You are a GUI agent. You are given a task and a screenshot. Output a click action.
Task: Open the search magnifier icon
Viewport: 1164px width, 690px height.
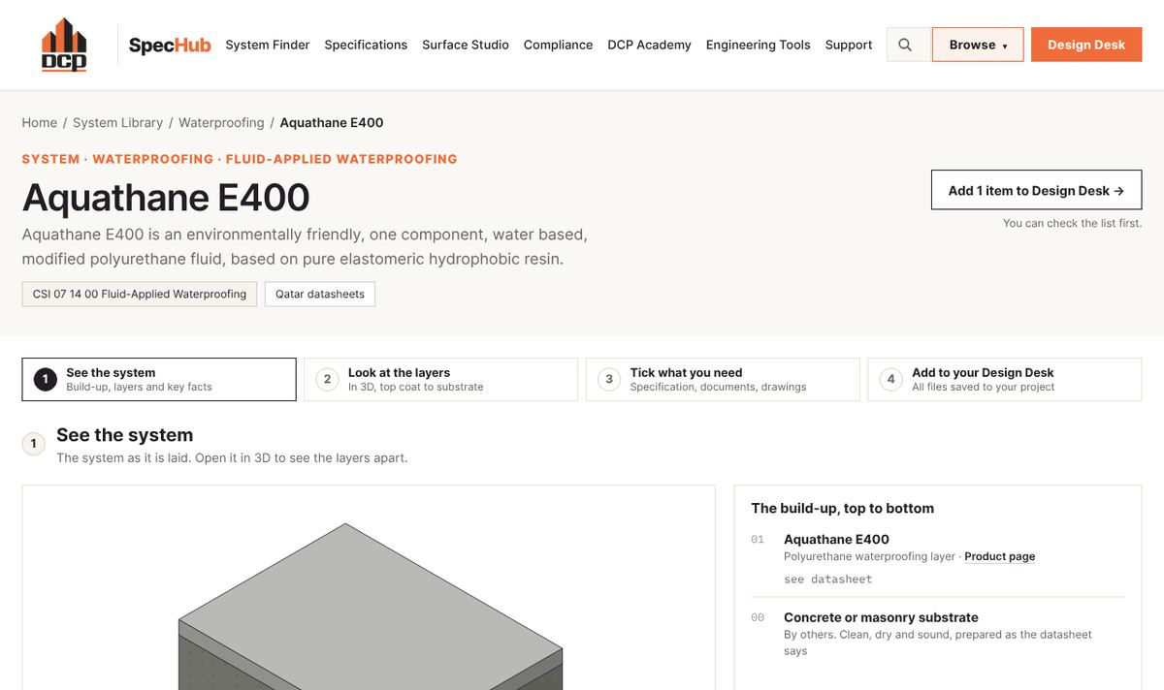pyautogui.click(x=905, y=45)
